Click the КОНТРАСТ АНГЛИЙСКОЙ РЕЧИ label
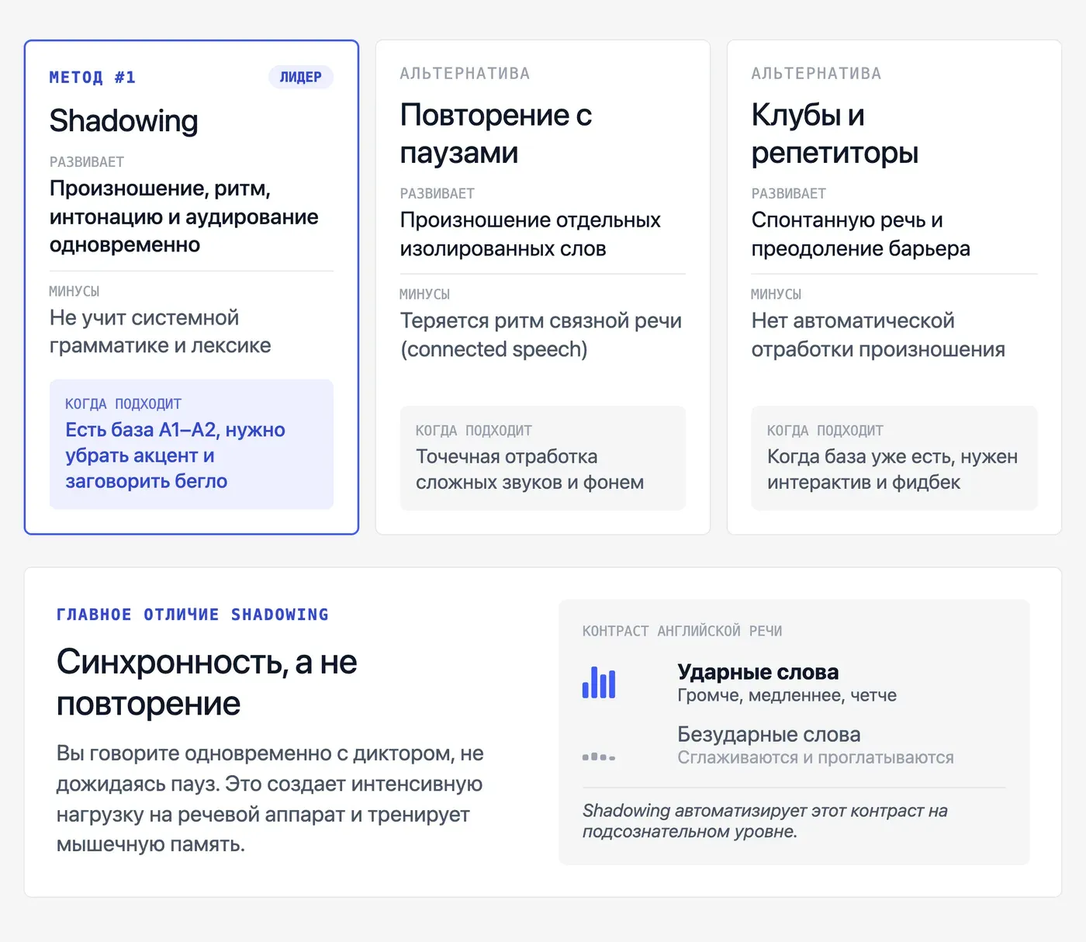Image resolution: width=1086 pixels, height=942 pixels. pyautogui.click(x=683, y=631)
